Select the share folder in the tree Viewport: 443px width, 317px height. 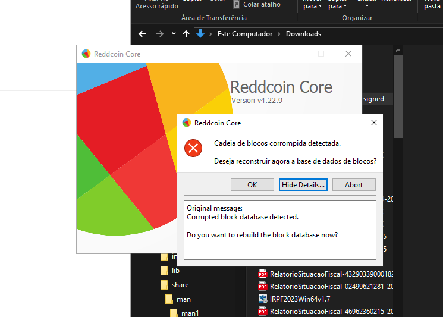coord(180,285)
